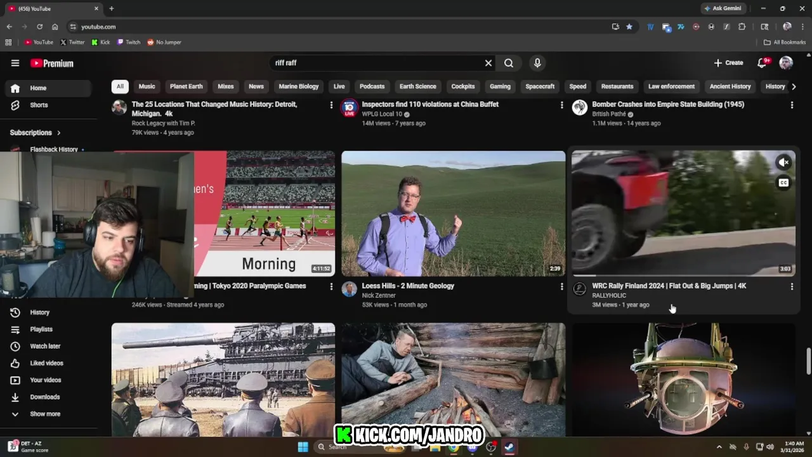
Task: Toggle captions on the WRC Rally preview
Action: (783, 183)
